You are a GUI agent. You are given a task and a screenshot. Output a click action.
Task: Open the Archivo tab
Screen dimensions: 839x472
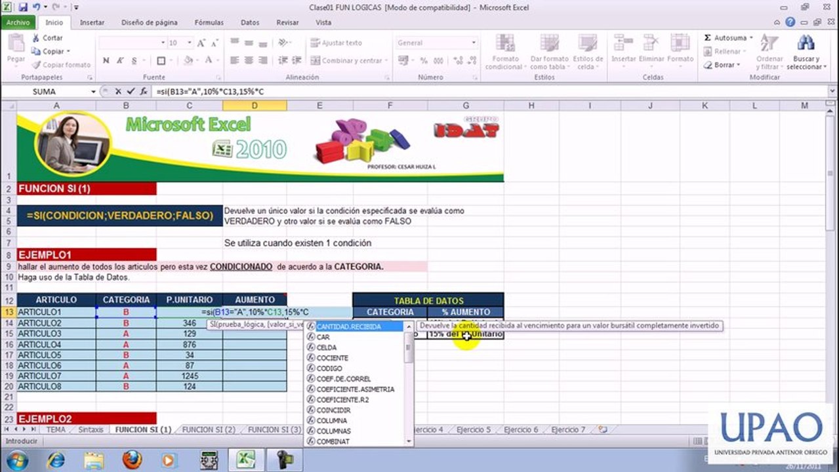(18, 22)
